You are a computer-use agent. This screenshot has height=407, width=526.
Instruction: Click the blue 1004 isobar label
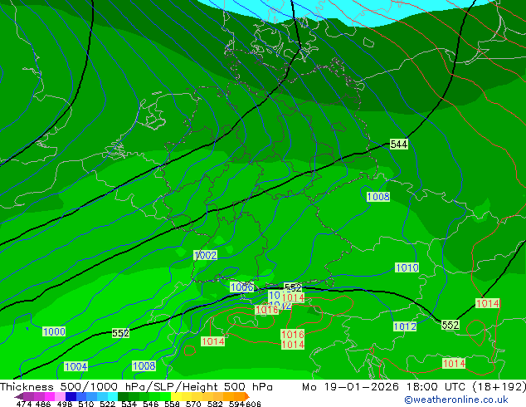point(75,366)
